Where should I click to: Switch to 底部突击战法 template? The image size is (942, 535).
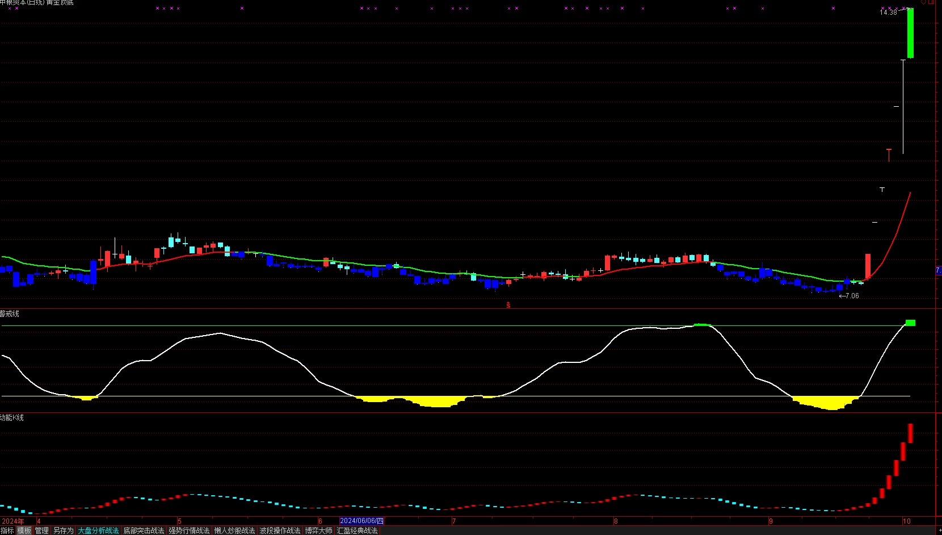point(144,530)
